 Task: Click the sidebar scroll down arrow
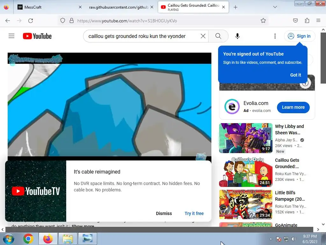[x=323, y=224]
